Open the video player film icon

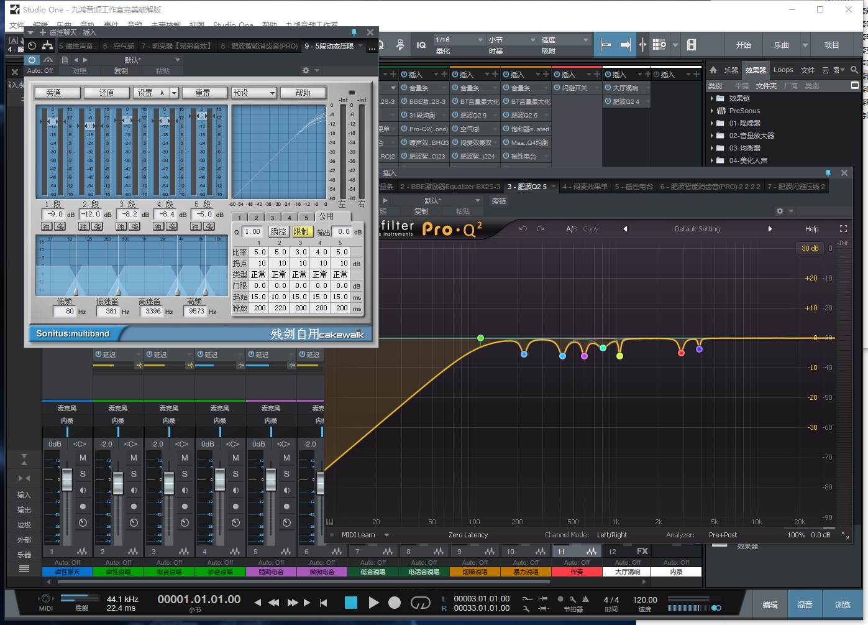(692, 45)
